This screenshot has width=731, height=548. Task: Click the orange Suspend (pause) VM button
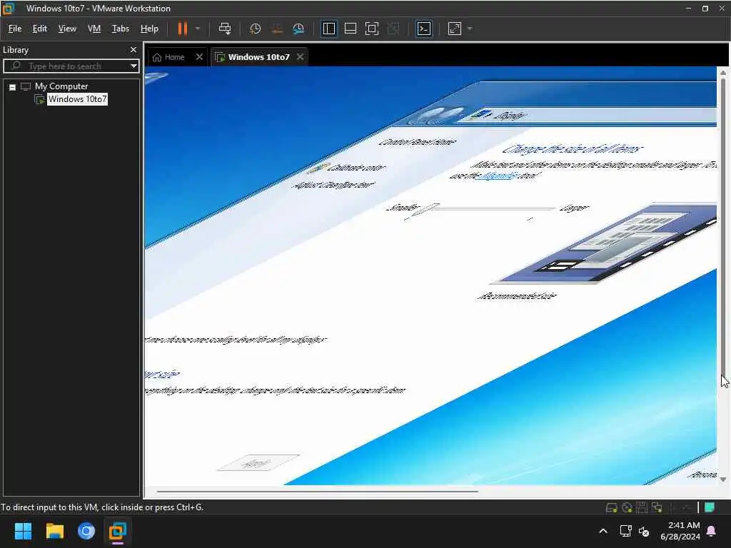[x=182, y=29]
